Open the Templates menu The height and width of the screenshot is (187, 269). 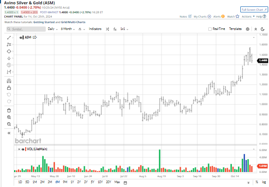235,29
